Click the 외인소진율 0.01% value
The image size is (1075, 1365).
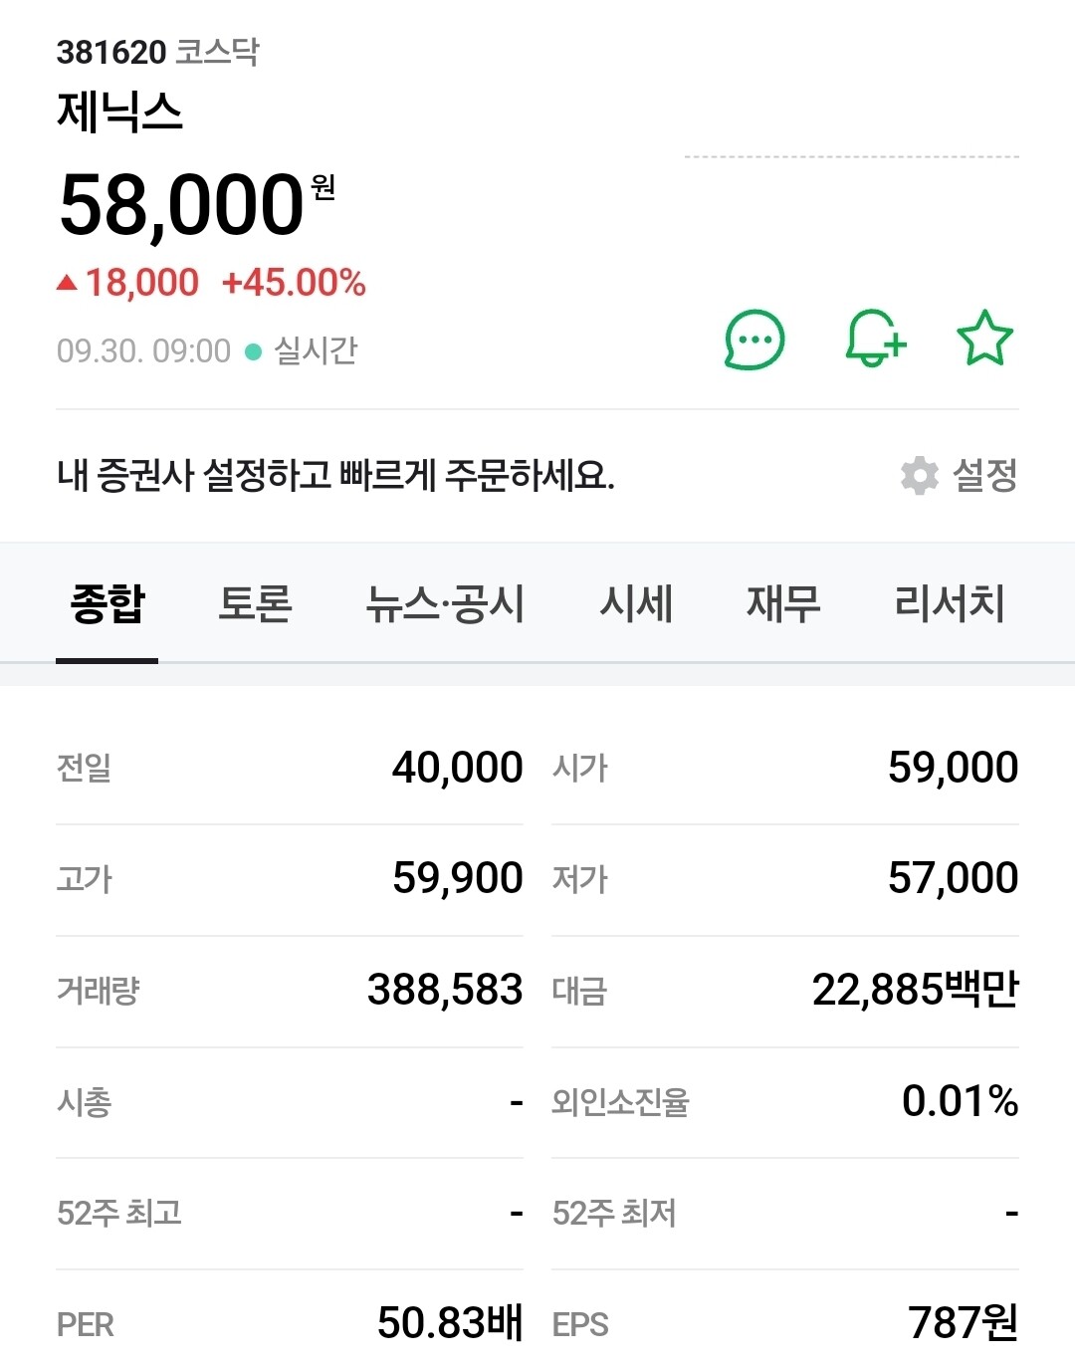coord(960,1101)
